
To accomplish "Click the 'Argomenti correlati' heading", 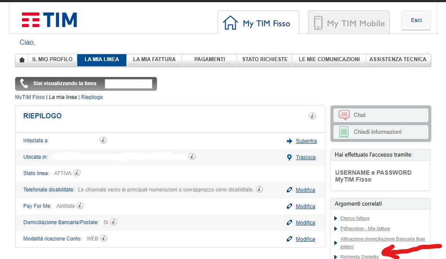I will click(358, 203).
